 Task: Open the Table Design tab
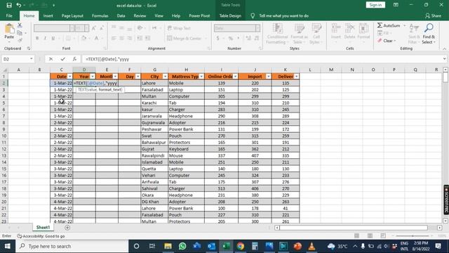point(230,15)
